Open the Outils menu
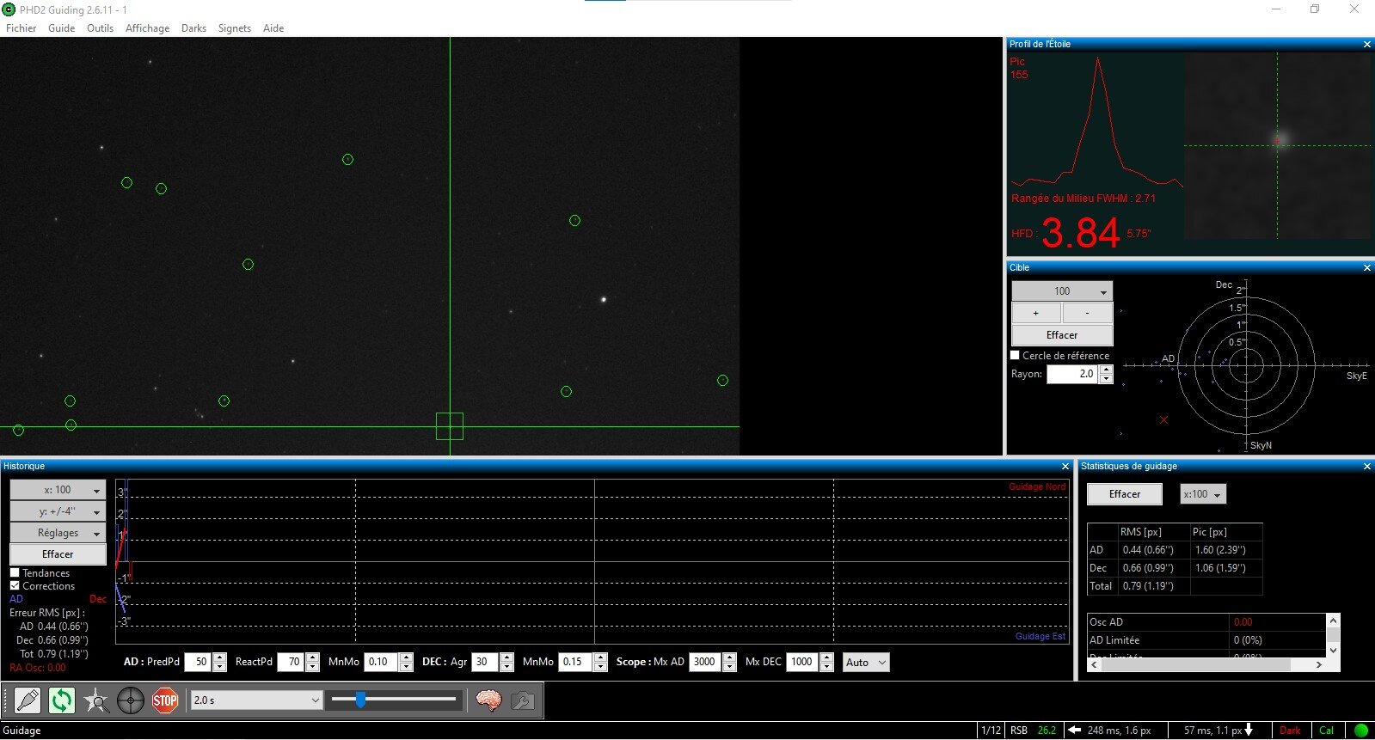1375x740 pixels. point(101,28)
